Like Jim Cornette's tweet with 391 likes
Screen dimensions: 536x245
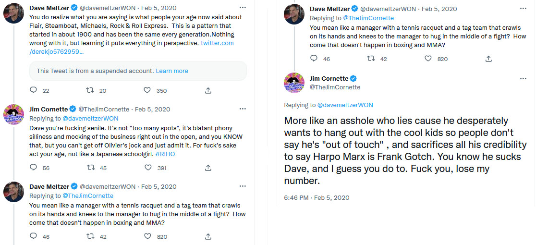pyautogui.click(x=147, y=168)
